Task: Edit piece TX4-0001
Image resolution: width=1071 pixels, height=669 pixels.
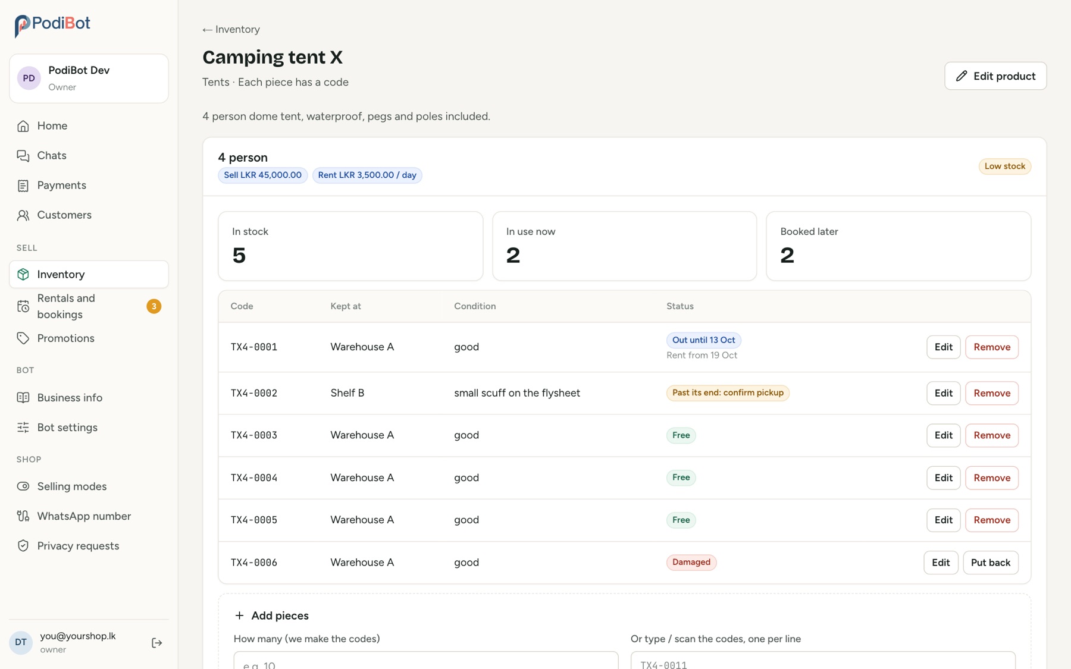Action: click(943, 347)
